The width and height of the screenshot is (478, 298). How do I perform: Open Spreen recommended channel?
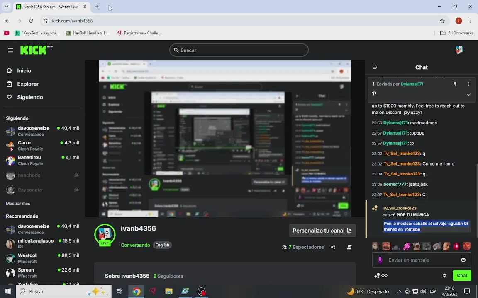pyautogui.click(x=43, y=273)
